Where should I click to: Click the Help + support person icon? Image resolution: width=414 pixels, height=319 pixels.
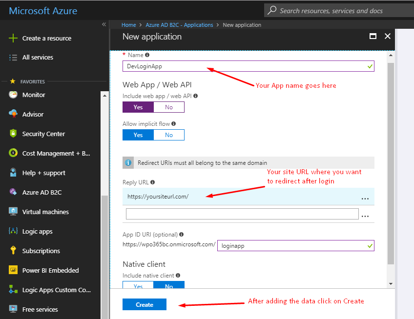point(13,172)
